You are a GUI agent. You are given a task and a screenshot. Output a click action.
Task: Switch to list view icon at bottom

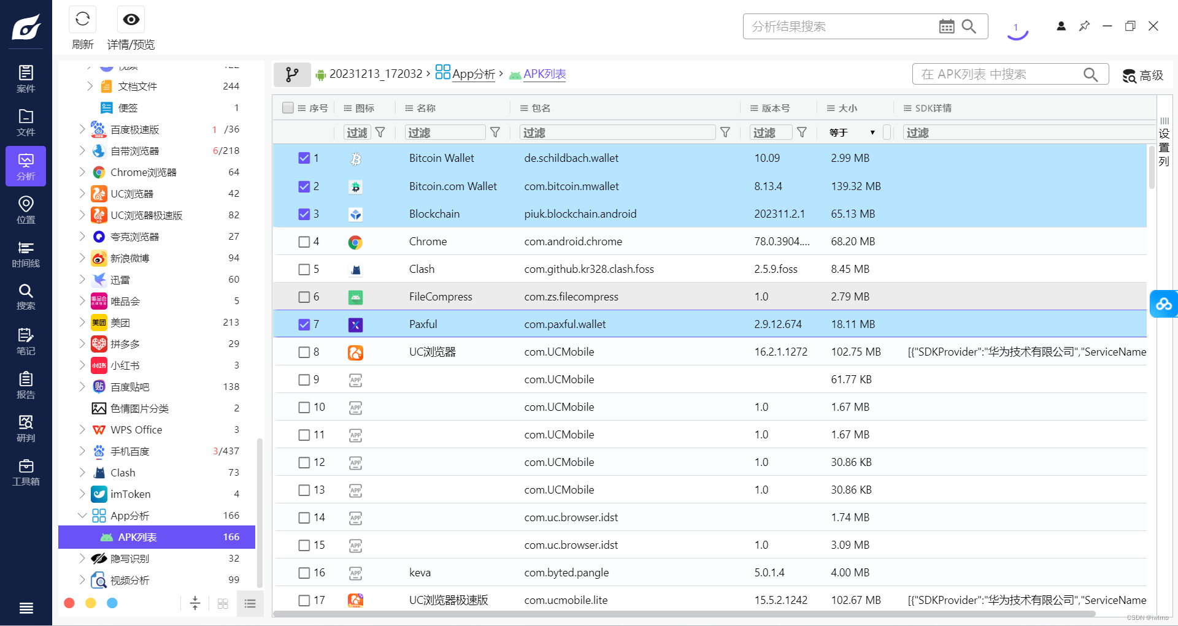[x=250, y=604]
